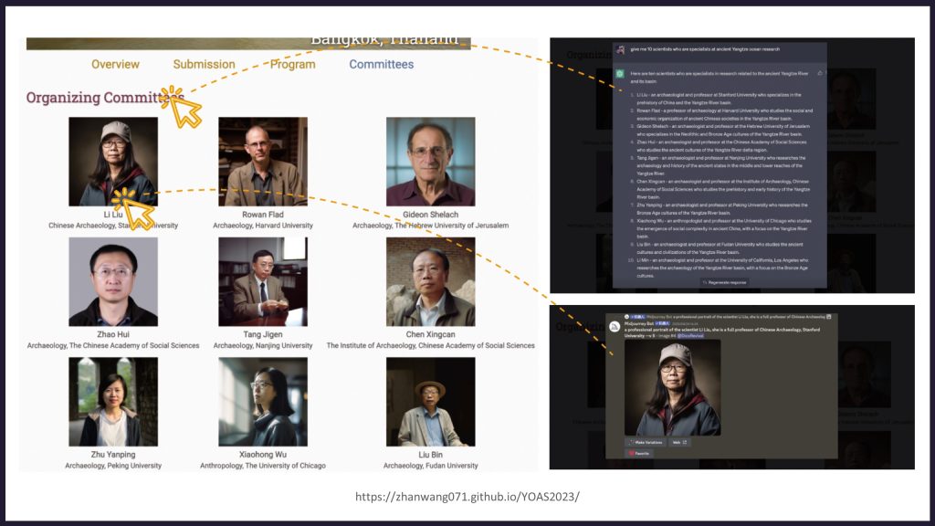Switch to the Submission tab
This screenshot has height=526, width=935.
204,64
